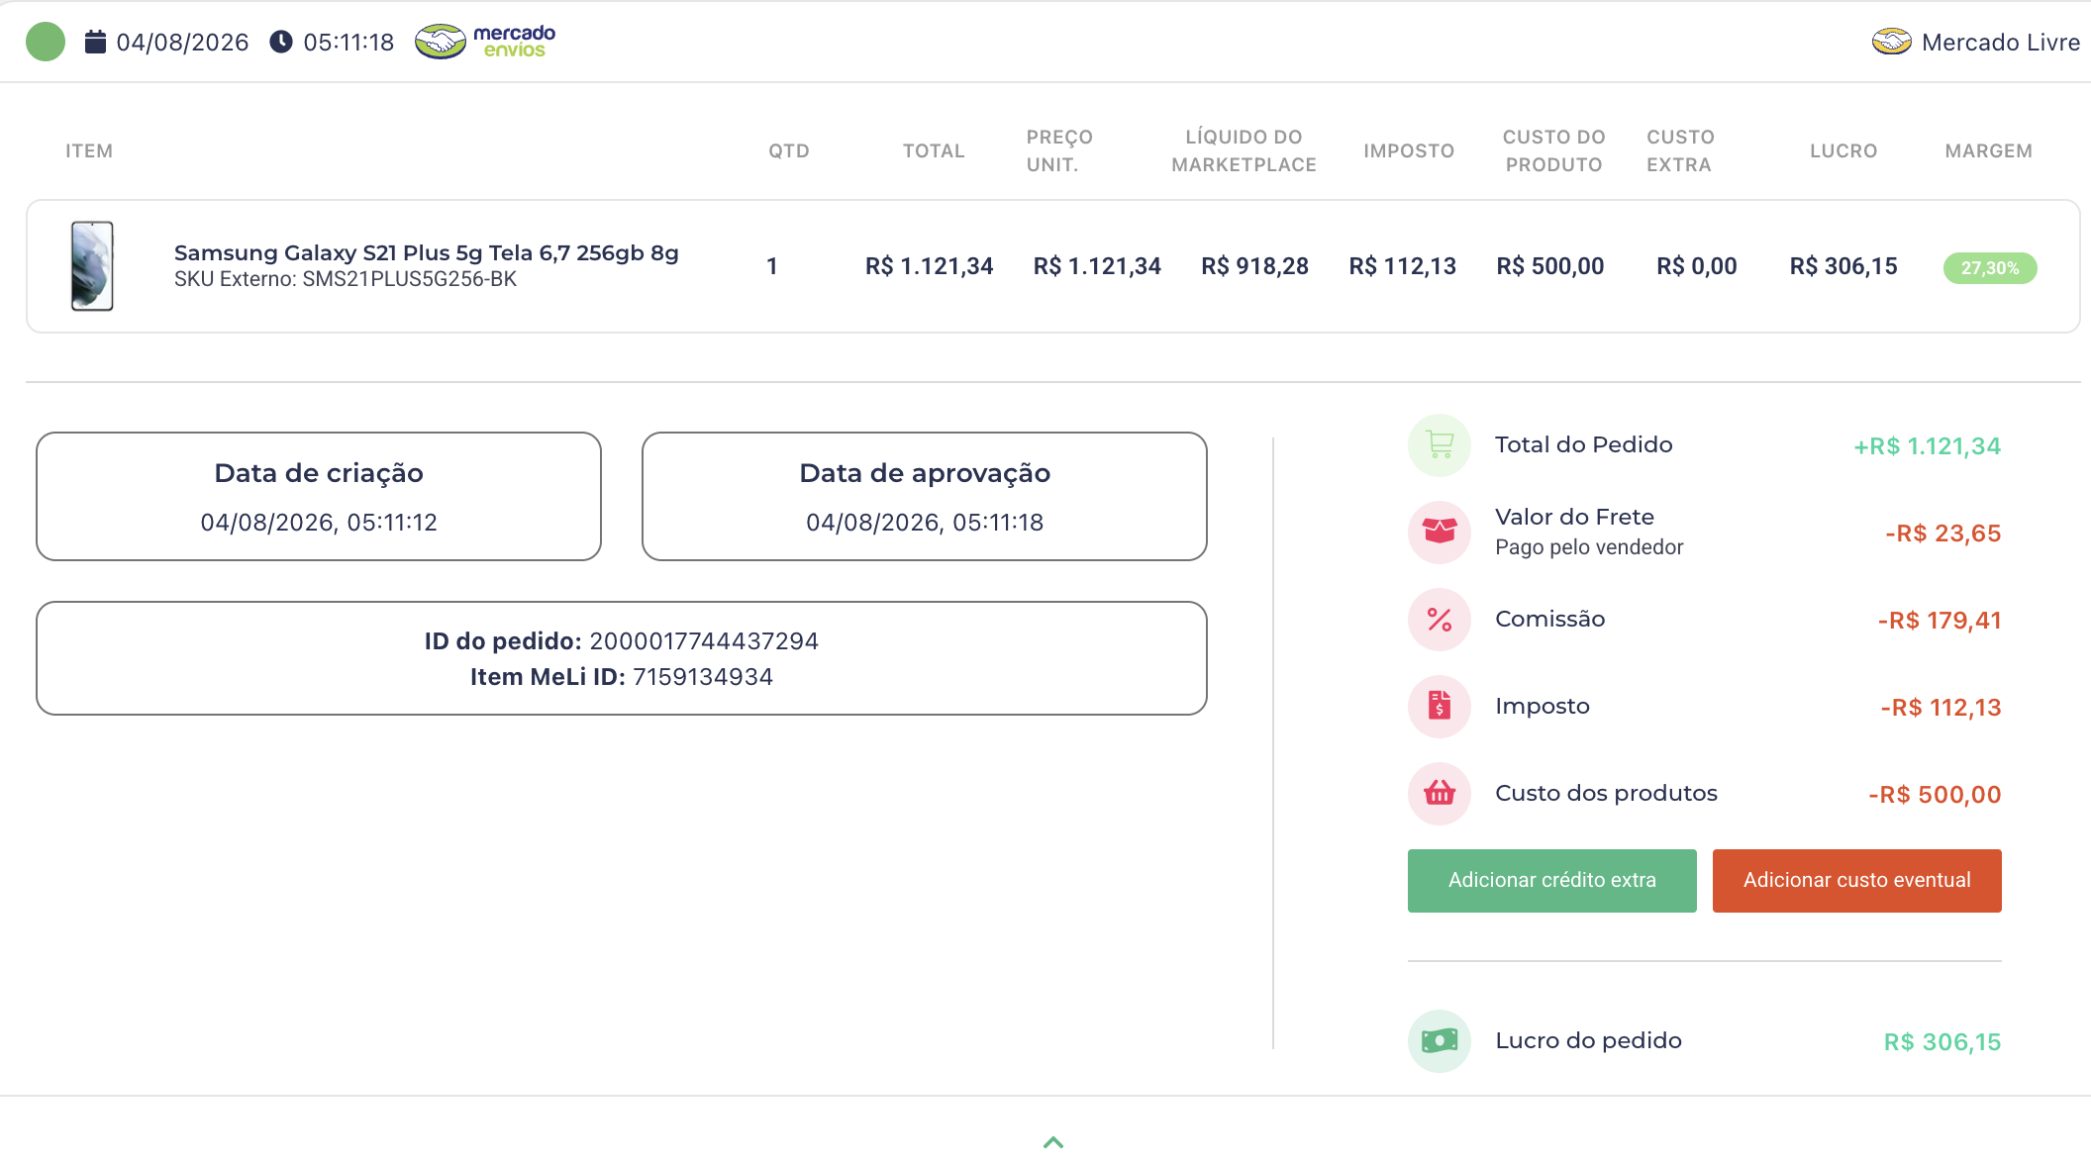The width and height of the screenshot is (2091, 1166).
Task: Click the PREÇO UNIT. column header
Action: point(1059,151)
